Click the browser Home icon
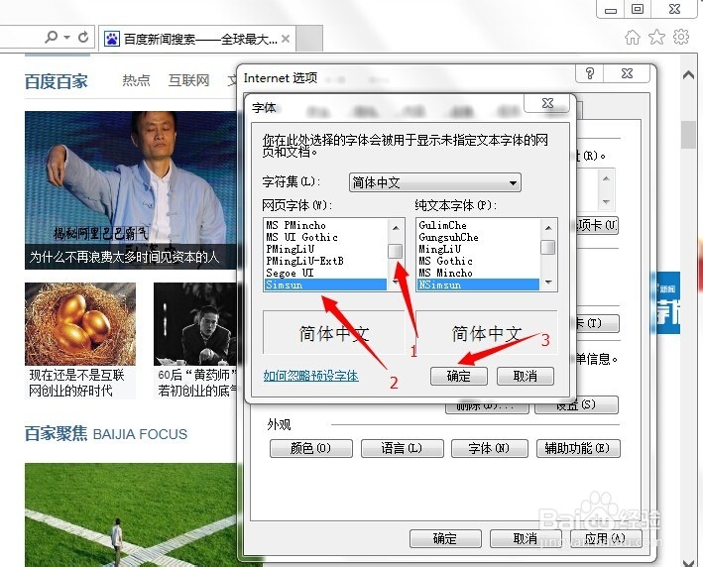Image resolution: width=703 pixels, height=567 pixels. (x=633, y=37)
